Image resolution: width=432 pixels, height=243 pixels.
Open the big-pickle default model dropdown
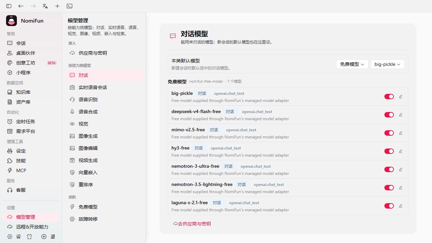387,64
